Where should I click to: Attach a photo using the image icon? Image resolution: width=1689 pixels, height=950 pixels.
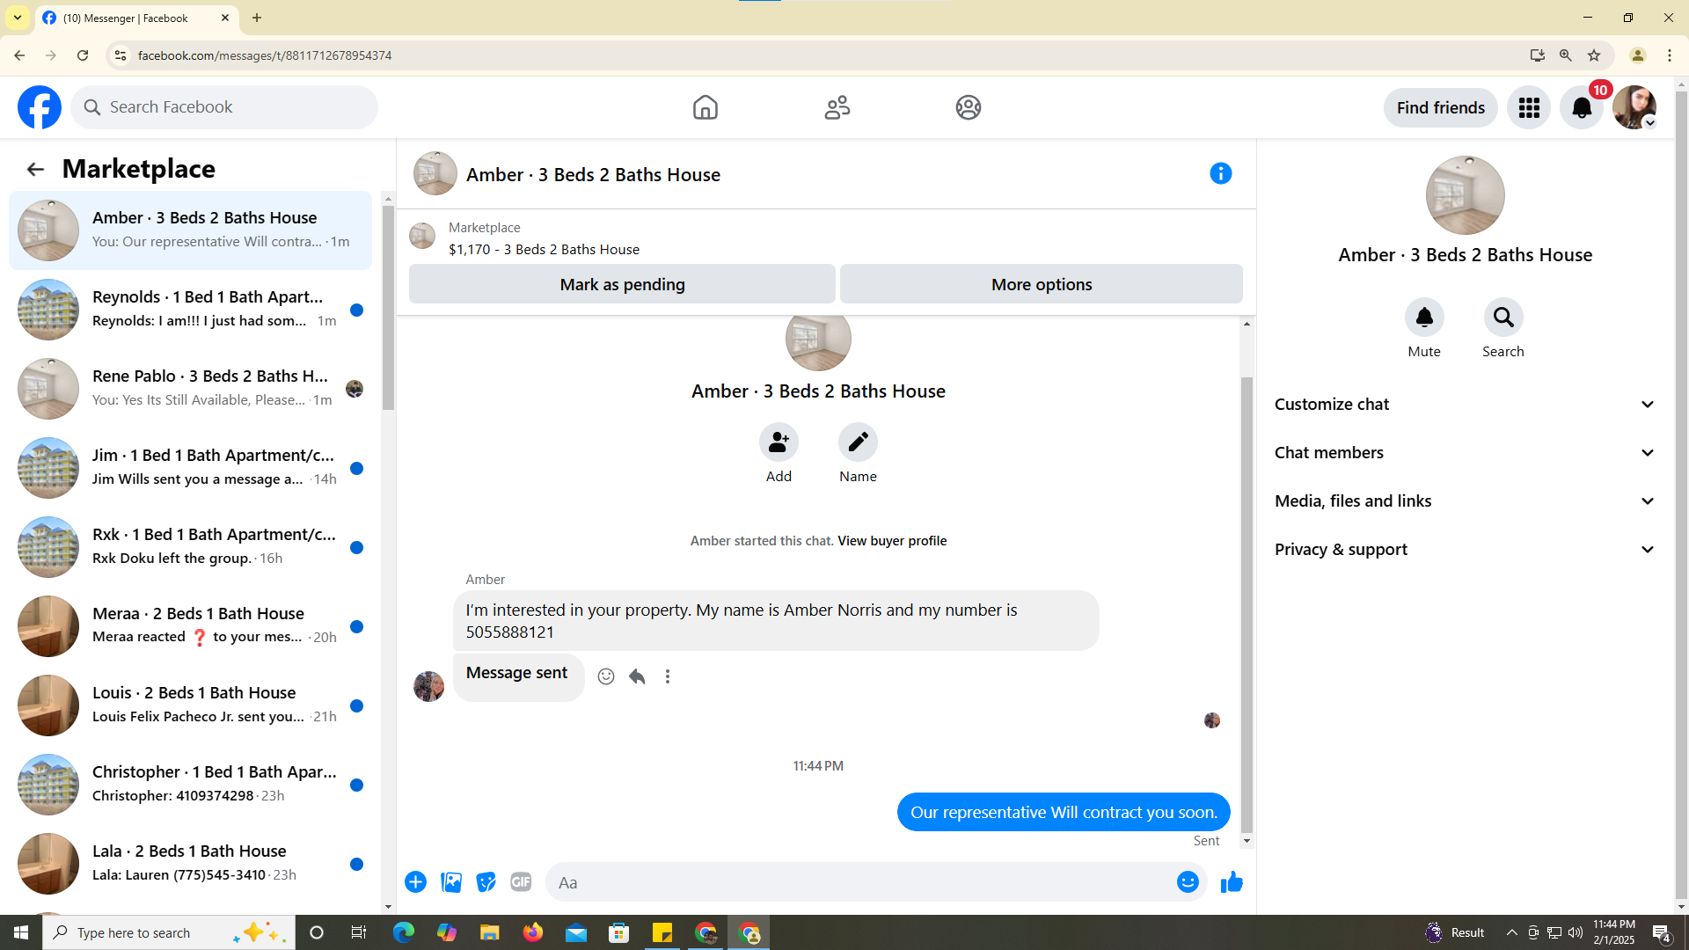[x=451, y=882]
